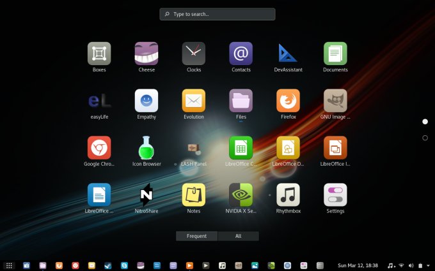The width and height of the screenshot is (435, 271).
Task: Go to the first app page indicator
Action: tap(425, 121)
